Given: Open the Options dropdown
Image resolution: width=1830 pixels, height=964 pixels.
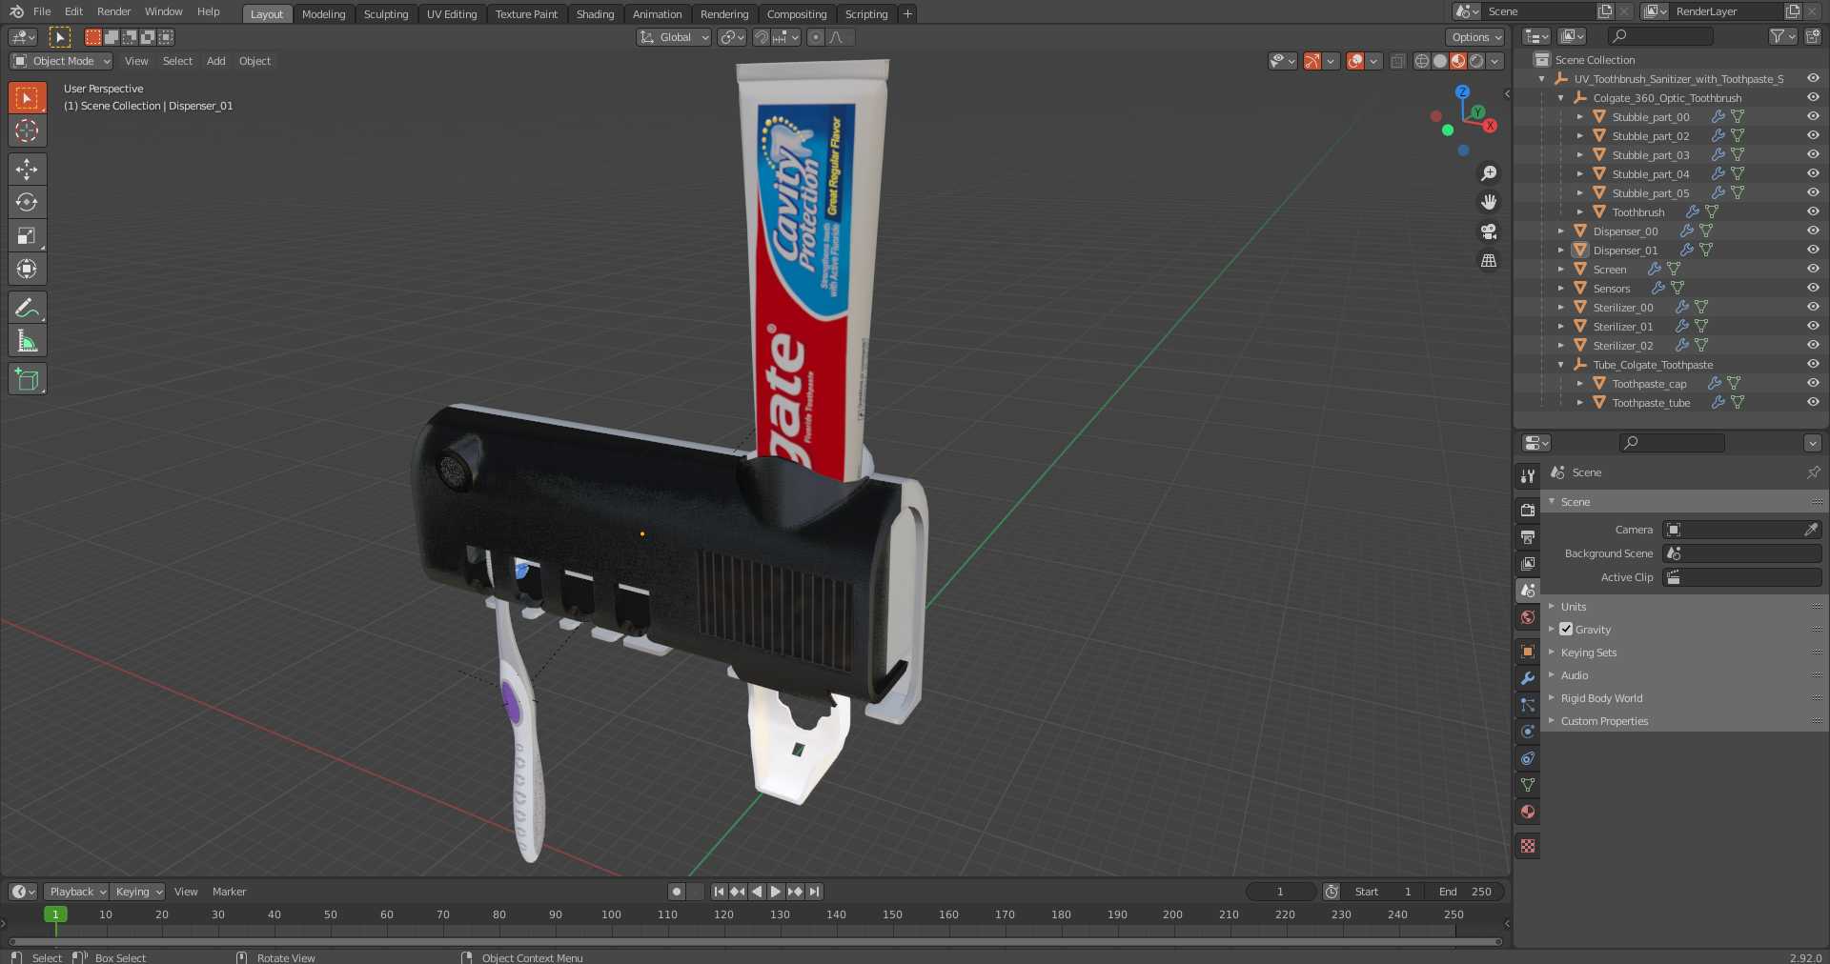Looking at the screenshot, I should (1475, 37).
